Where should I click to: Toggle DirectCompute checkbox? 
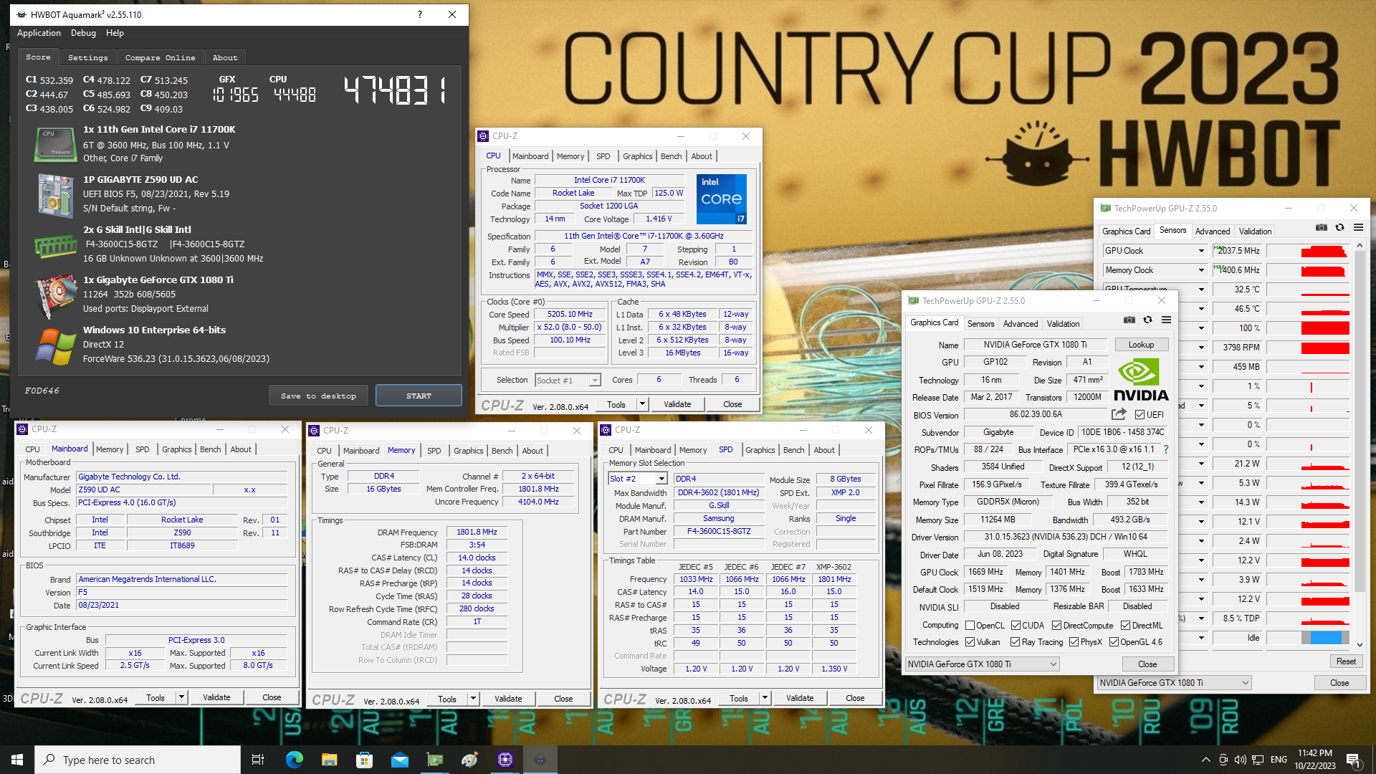(x=1056, y=626)
